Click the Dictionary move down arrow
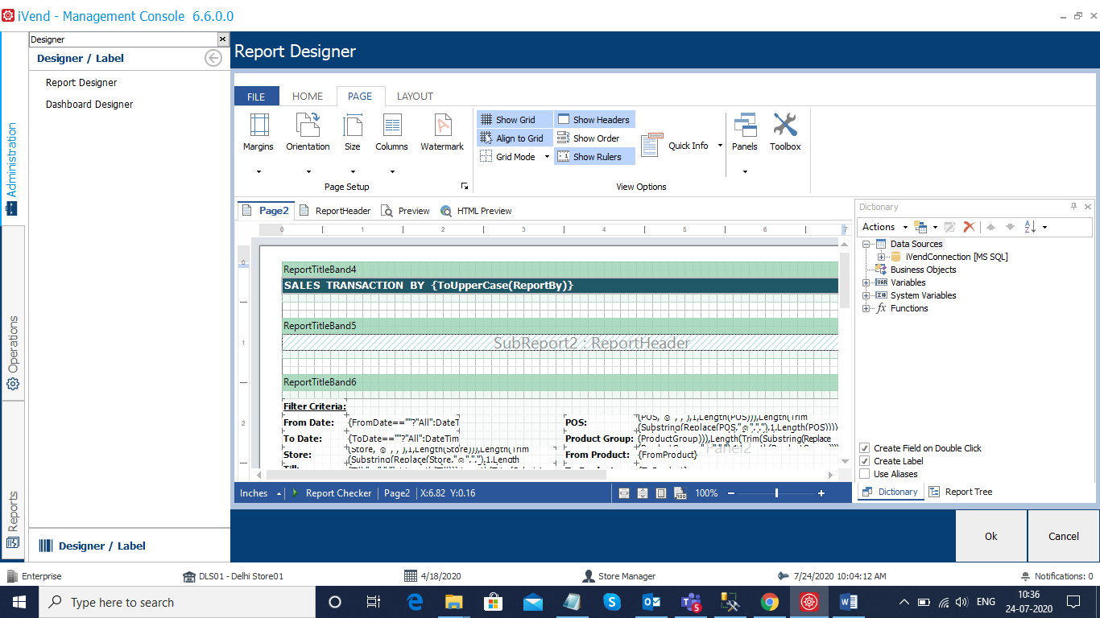1100x618 pixels. coord(1010,227)
